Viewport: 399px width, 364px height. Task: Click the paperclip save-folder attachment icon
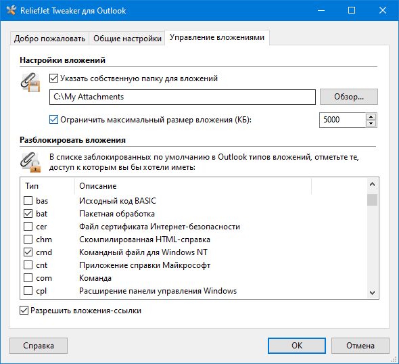pos(30,83)
